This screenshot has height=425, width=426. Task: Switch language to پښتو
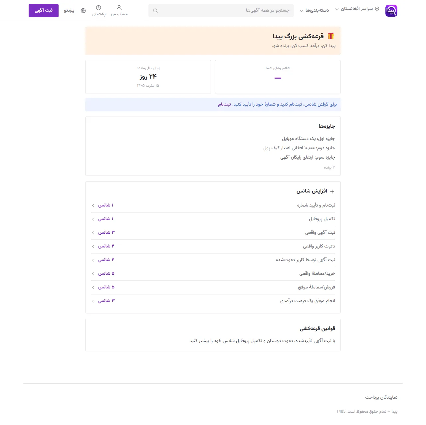pos(69,10)
